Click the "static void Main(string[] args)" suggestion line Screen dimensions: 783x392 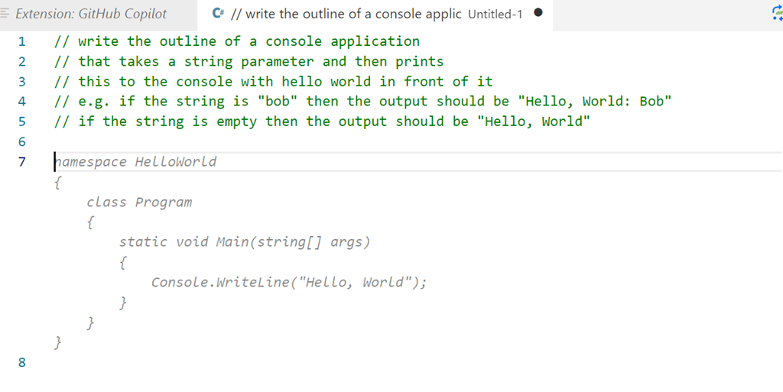[245, 242]
